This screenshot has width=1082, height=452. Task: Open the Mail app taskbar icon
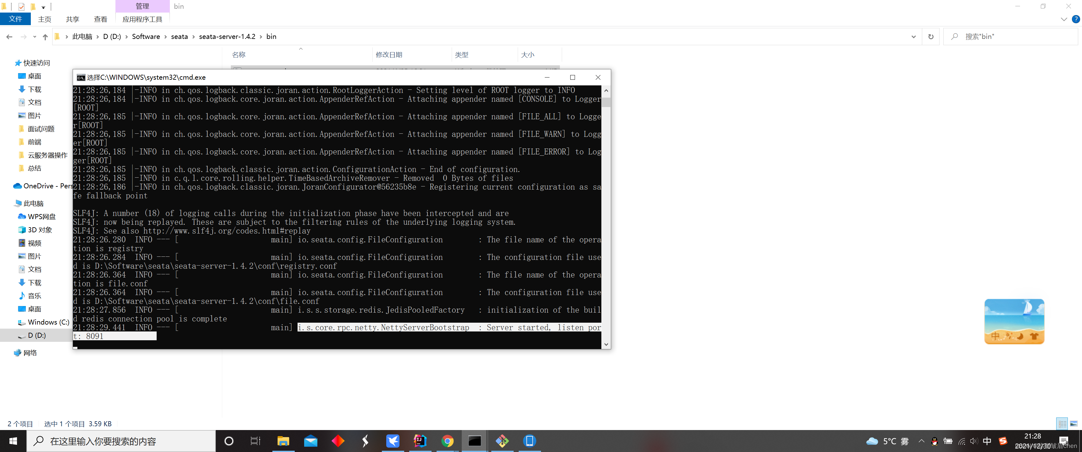pos(310,441)
